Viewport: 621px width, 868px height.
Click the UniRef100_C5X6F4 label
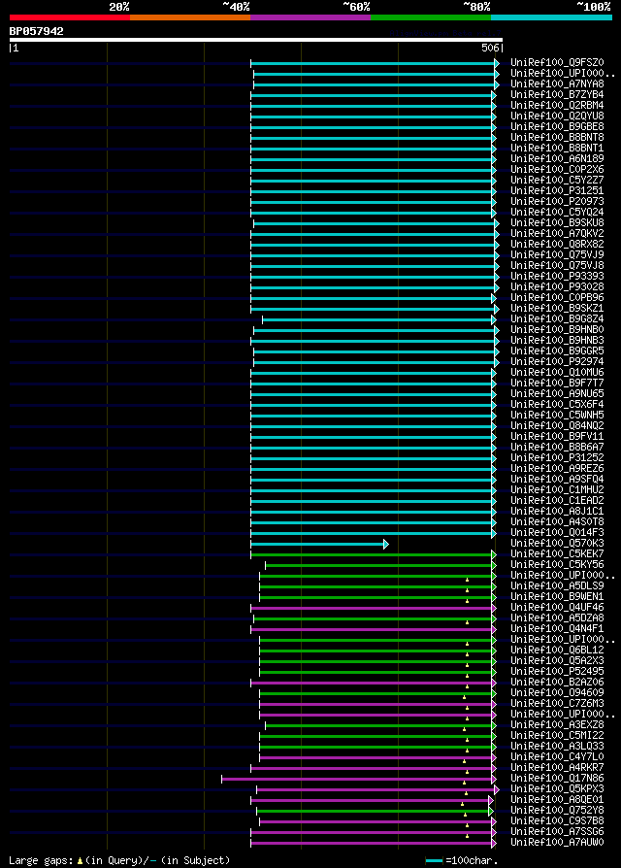[557, 405]
